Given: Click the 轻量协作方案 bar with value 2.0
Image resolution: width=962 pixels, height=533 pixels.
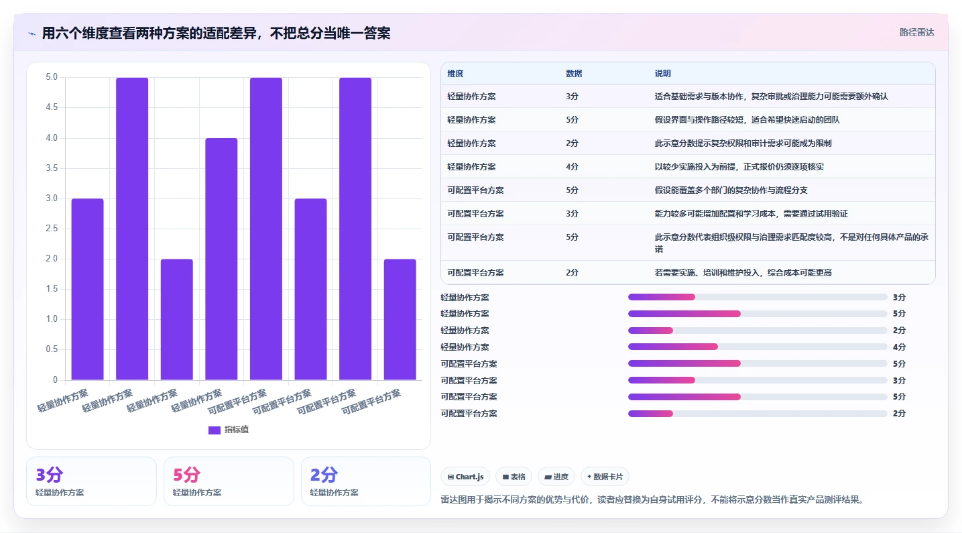Looking at the screenshot, I should click(177, 319).
